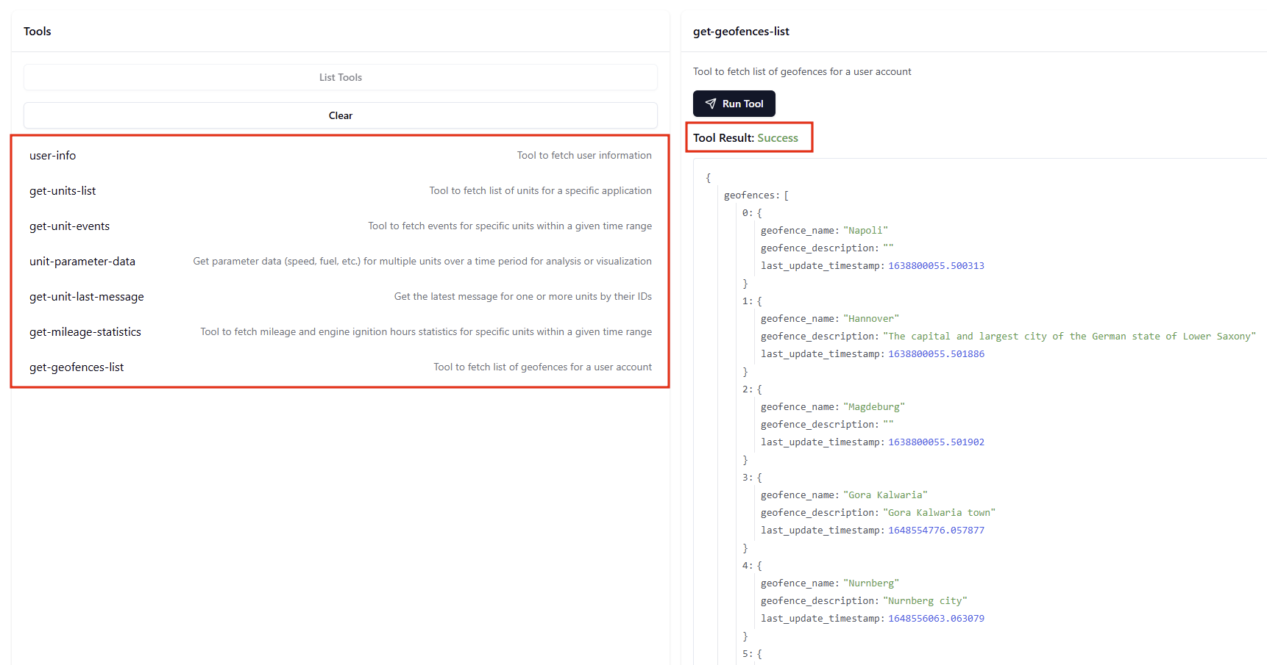
Task: Choose the unit-parameter-data tool
Action: coord(340,261)
